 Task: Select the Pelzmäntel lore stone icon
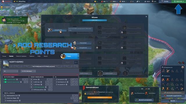[x=75, y=43]
